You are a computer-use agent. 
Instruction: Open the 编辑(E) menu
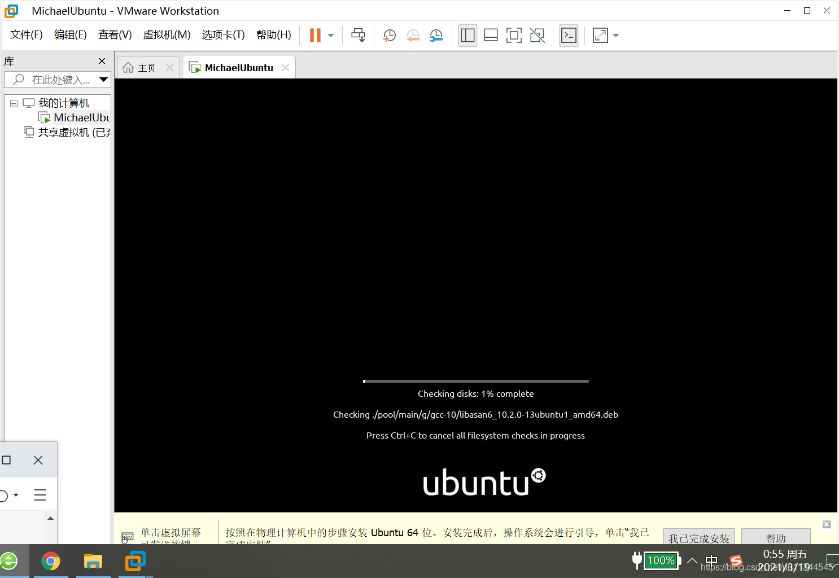pos(71,35)
